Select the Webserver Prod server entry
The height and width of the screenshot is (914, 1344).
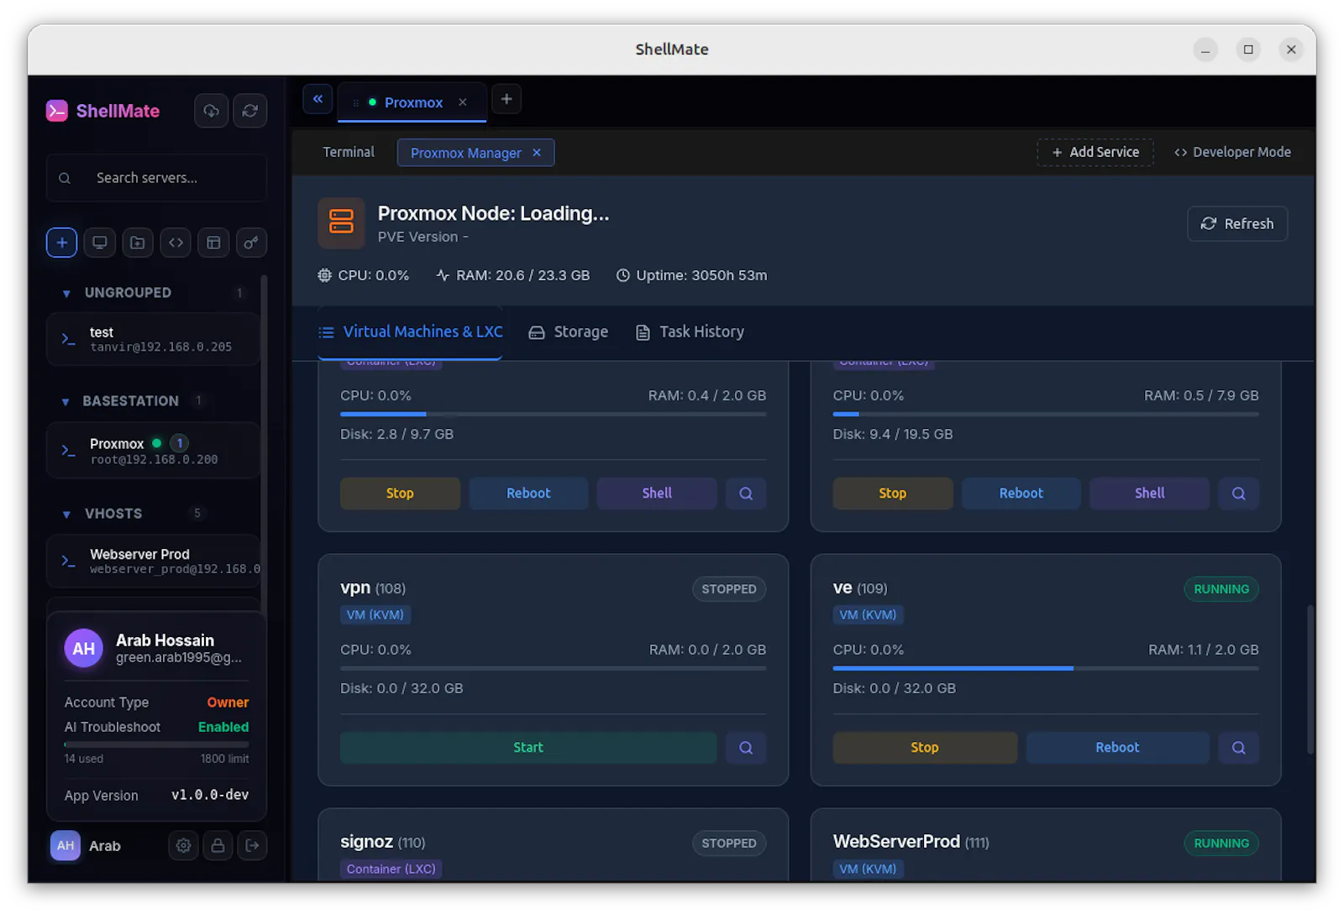point(153,561)
